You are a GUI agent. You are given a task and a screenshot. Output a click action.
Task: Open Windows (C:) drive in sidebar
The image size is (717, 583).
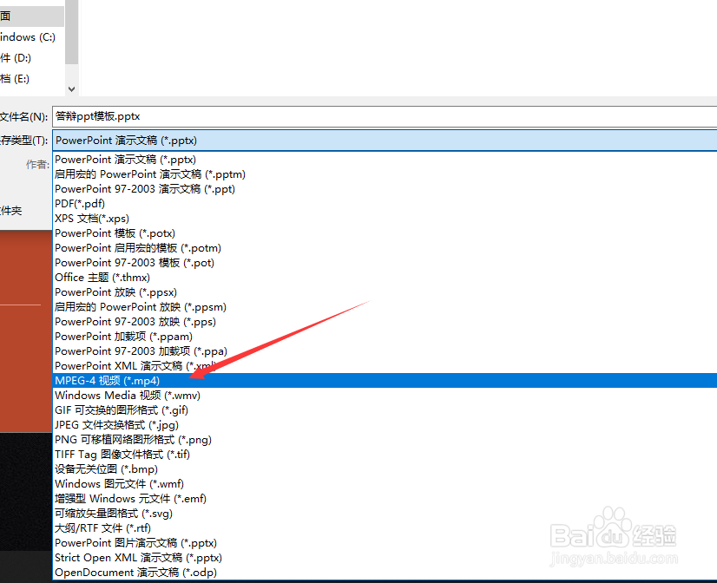point(29,37)
